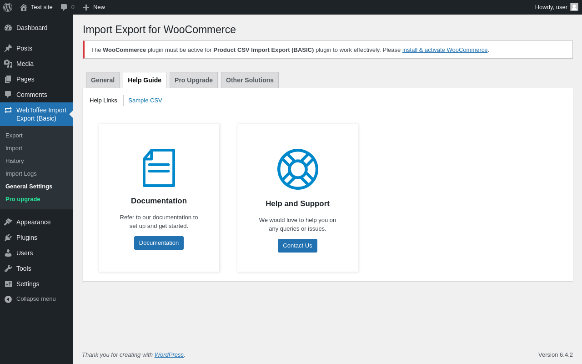Click the large Documentation page icon
This screenshot has width=582, height=364.
coord(159,168)
